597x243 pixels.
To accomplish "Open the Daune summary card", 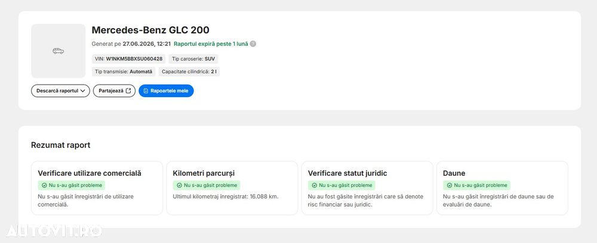I will (x=502, y=188).
